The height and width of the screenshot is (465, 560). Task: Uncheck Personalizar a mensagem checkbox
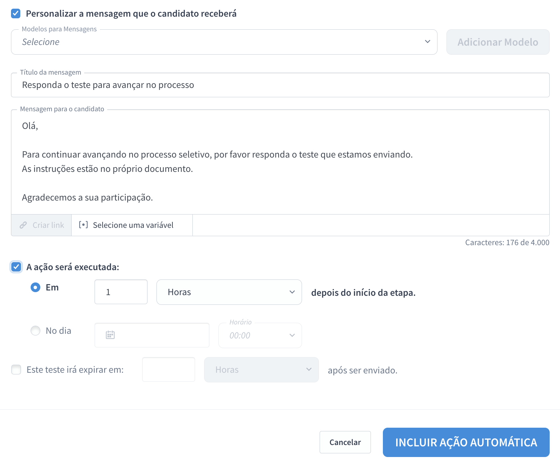16,14
